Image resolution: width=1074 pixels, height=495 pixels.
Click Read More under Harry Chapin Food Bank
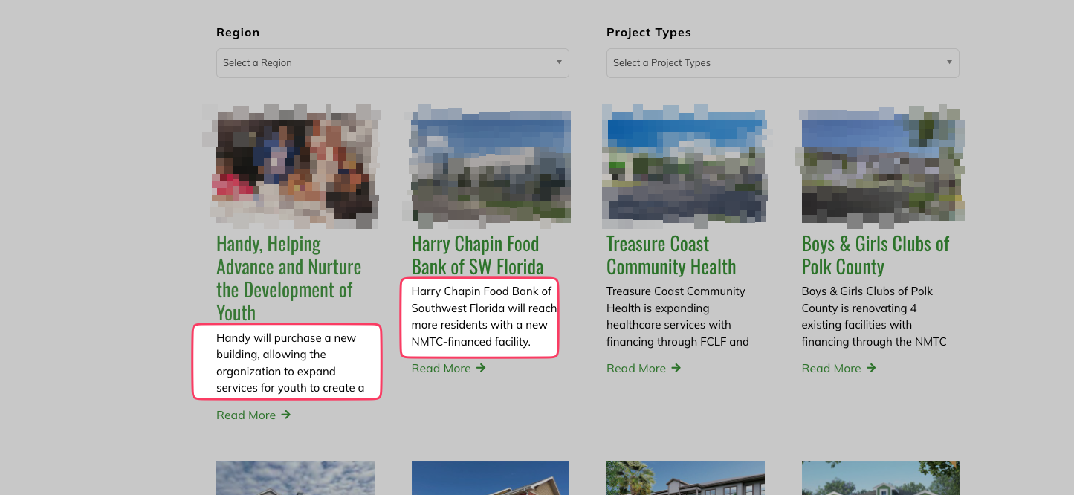(x=448, y=368)
